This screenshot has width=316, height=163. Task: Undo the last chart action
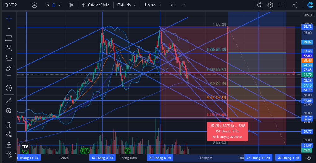(173, 5)
